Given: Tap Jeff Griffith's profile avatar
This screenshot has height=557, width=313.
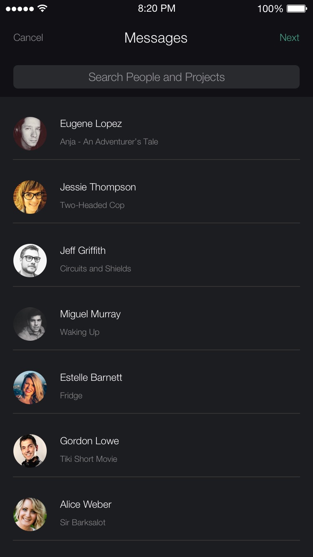Looking at the screenshot, I should [x=30, y=261].
